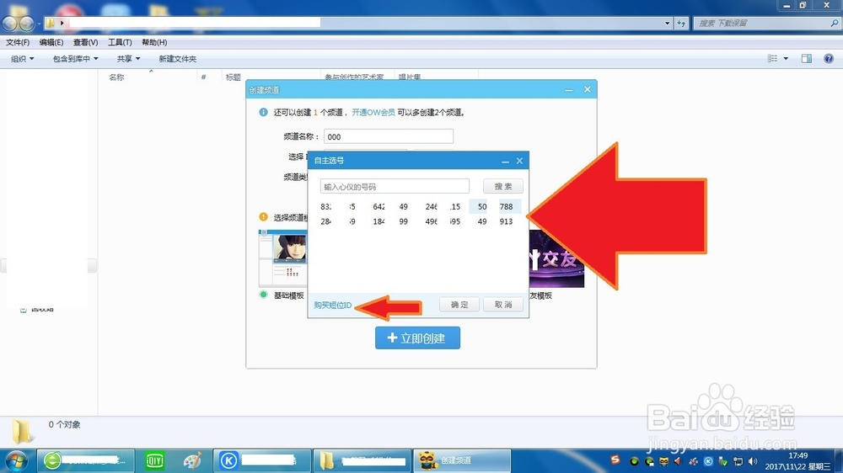Select the 基础模板 template thumbnail
The image size is (843, 473).
pyautogui.click(x=282, y=258)
